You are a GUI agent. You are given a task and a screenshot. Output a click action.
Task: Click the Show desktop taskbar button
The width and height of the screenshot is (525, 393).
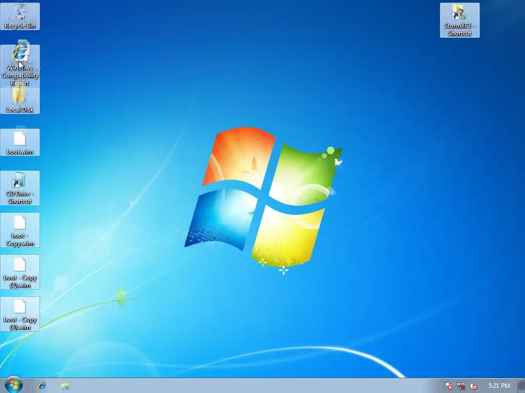(521, 386)
